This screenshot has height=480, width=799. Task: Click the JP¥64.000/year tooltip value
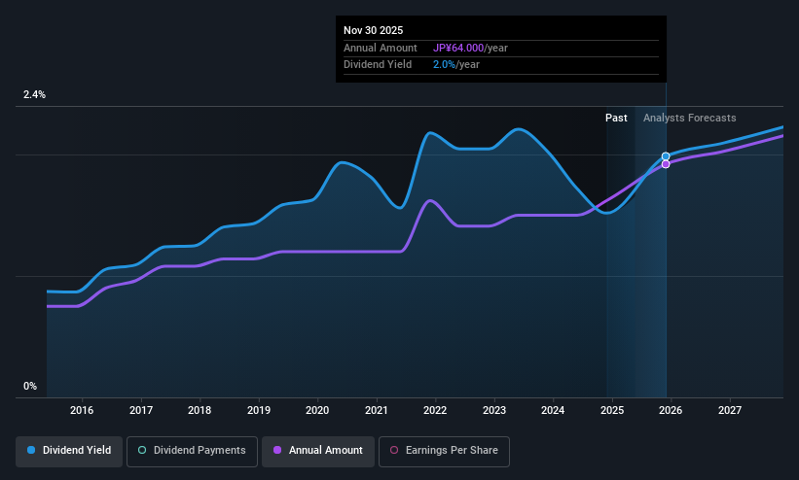[470, 48]
